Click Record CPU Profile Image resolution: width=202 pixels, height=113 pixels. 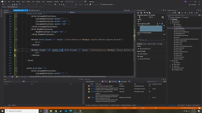click(145, 59)
